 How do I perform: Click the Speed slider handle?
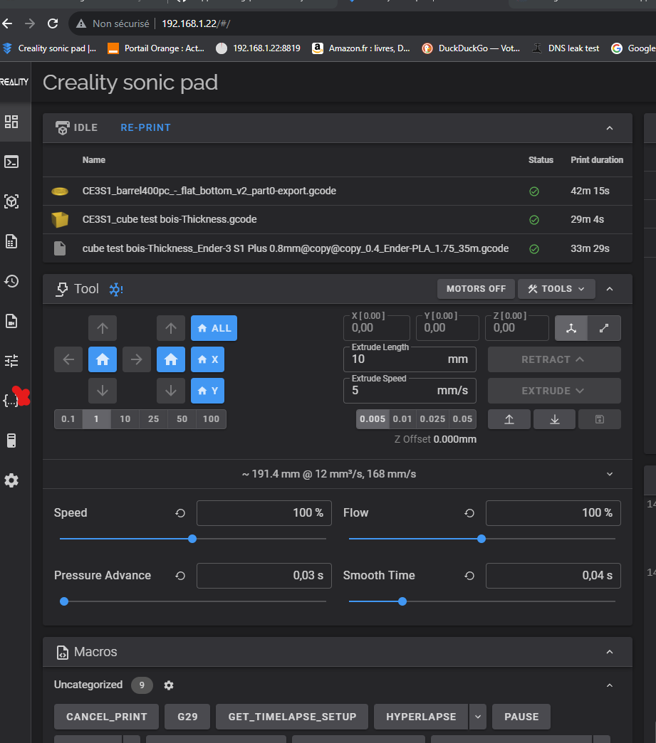click(192, 539)
